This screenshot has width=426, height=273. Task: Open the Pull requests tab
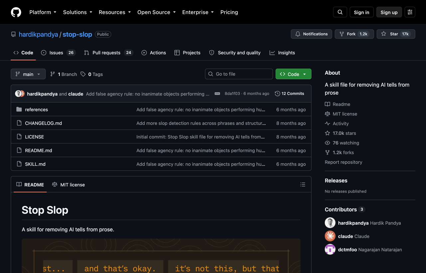click(108, 53)
